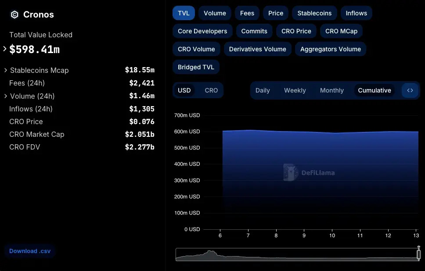Toggle the TVL chart metric
425x271 pixels.
(x=184, y=13)
